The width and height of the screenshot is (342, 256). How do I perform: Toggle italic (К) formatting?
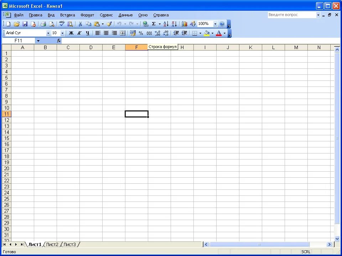pos(79,33)
